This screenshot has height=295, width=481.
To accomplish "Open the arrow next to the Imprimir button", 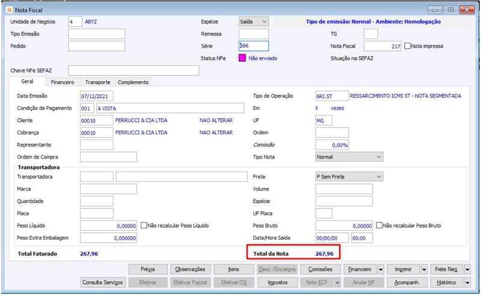I will click(424, 270).
